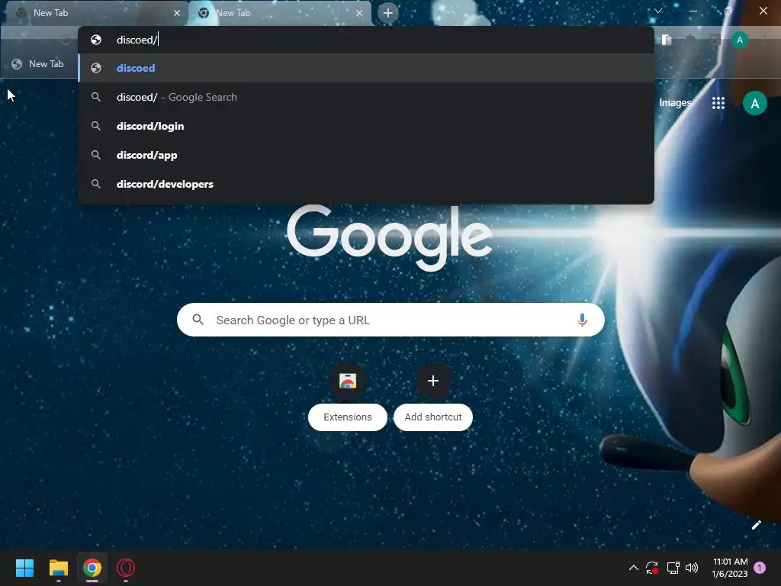Start voice search with microphone icon
Screen dimensions: 781x586
[582, 320]
